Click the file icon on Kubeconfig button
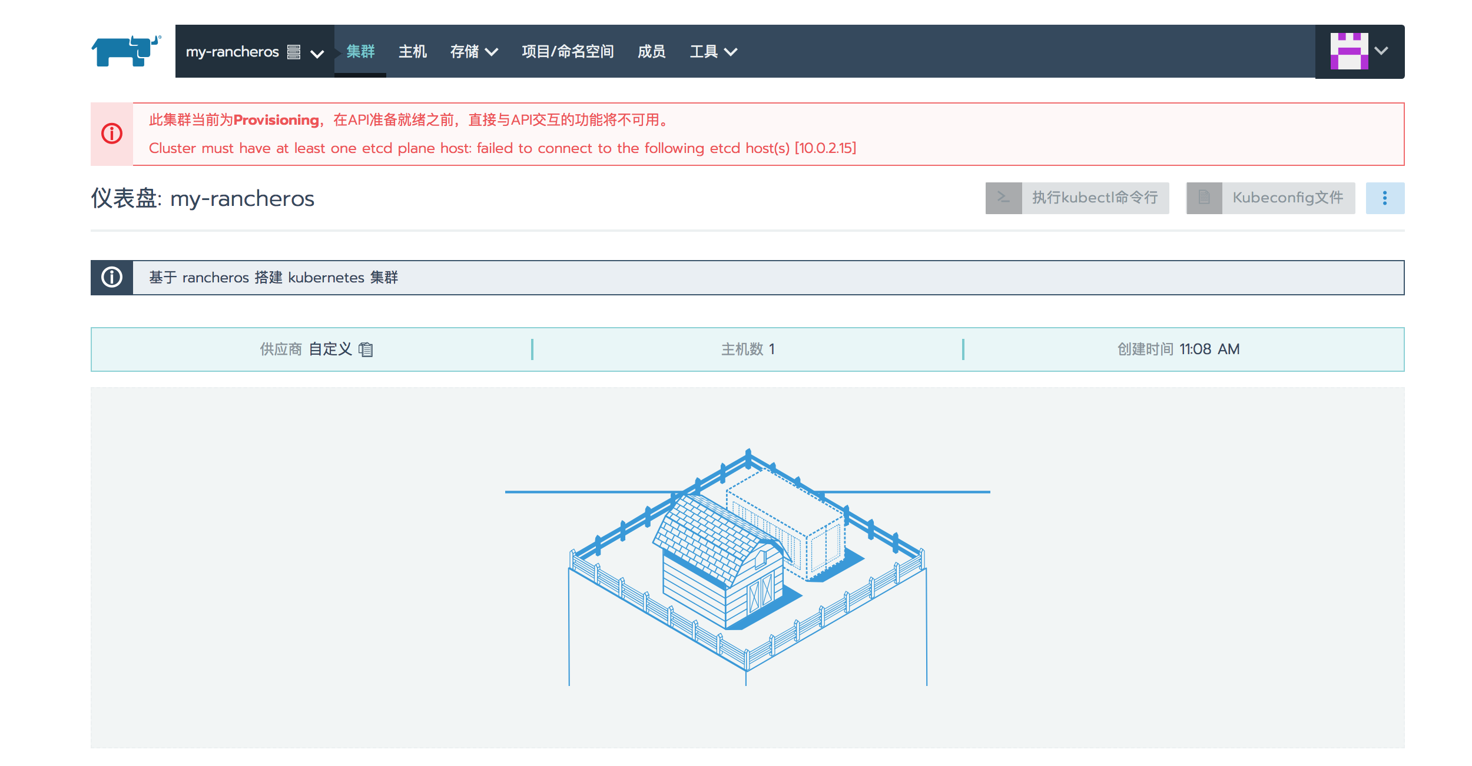Viewport: 1472px width, 766px height. (x=1203, y=198)
